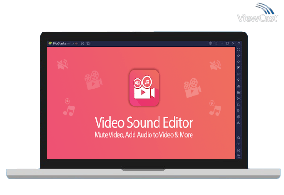Open BlueStacks home from title bar

click(83, 43)
